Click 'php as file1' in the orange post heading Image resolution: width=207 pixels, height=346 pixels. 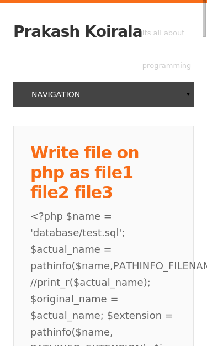[82, 173]
